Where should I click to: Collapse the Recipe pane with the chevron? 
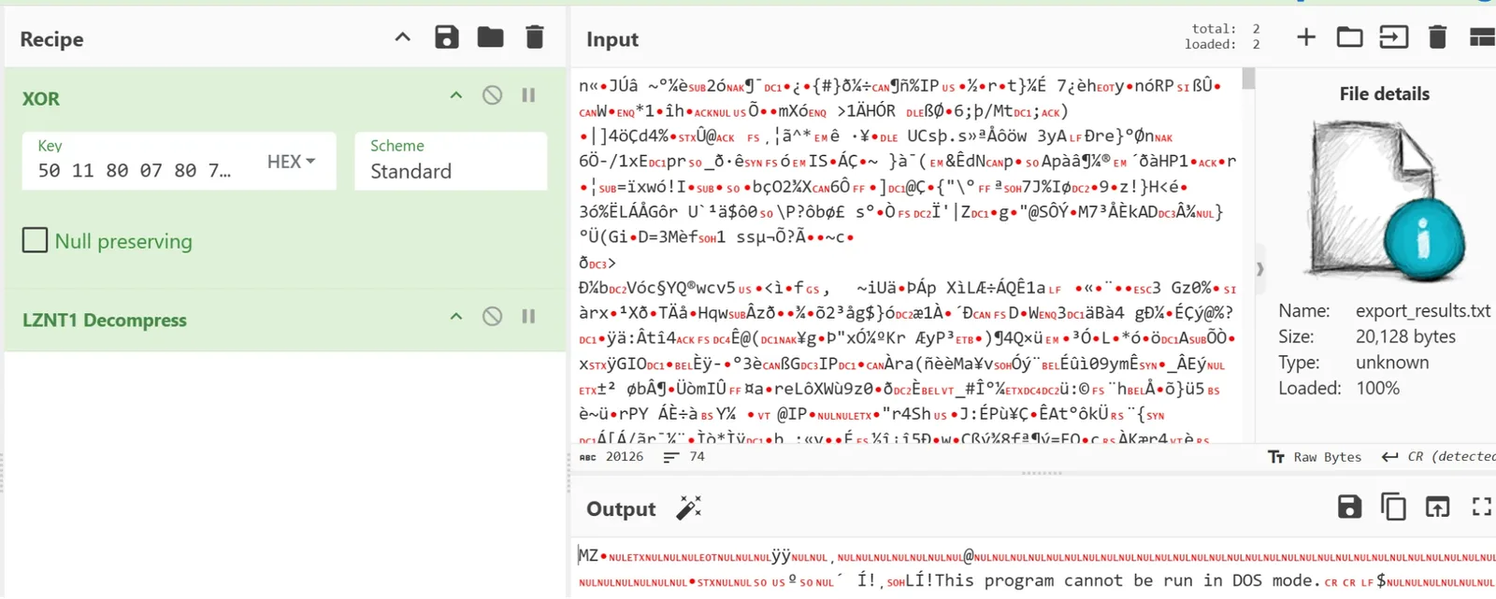point(402,37)
